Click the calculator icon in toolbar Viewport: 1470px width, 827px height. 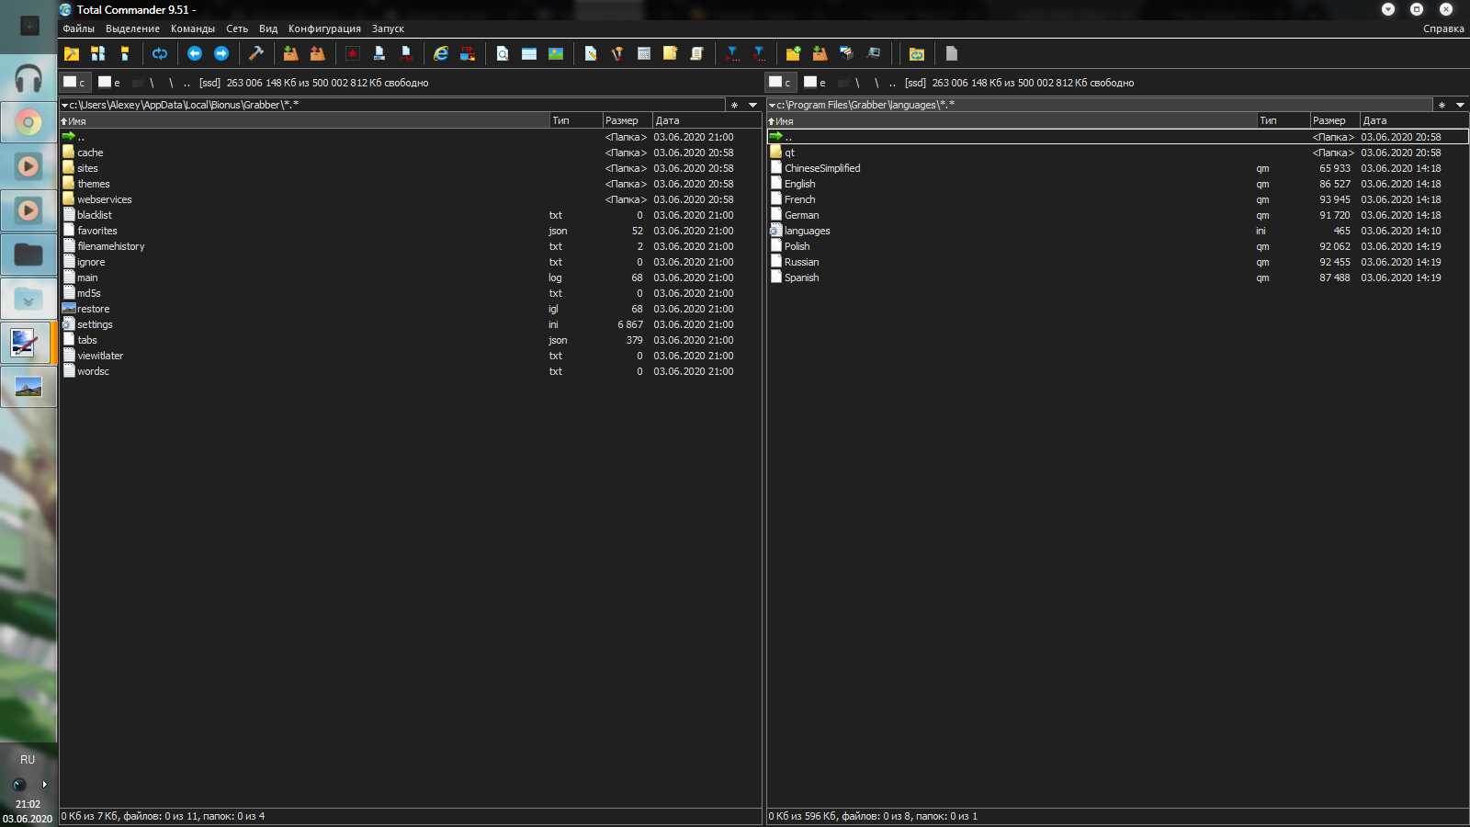(x=644, y=53)
